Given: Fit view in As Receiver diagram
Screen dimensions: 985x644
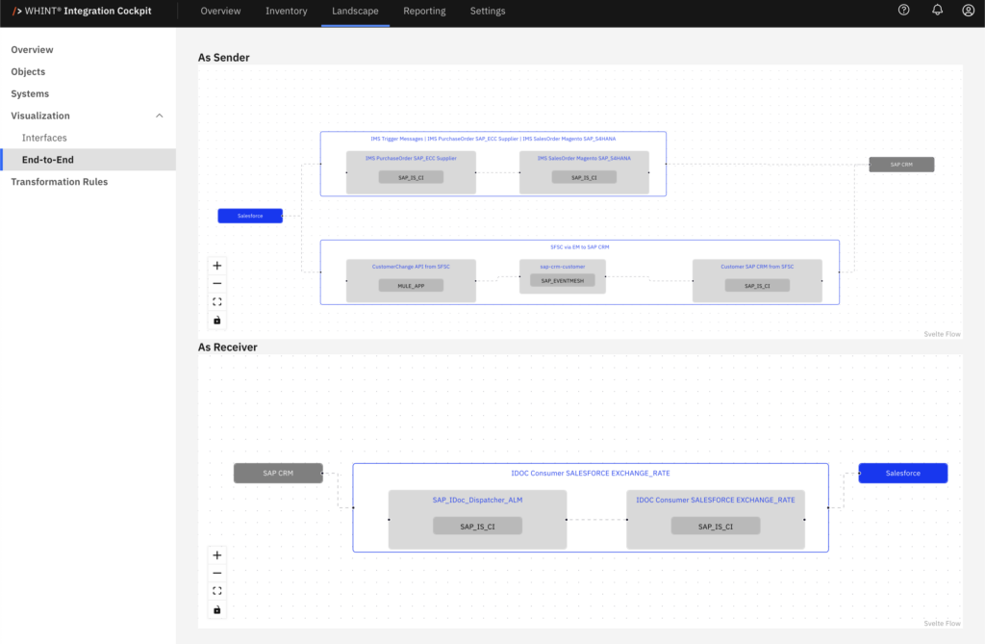Looking at the screenshot, I should [217, 591].
